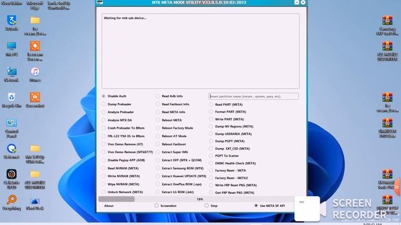
Task: Select Extract LG ROM (.kdz)
Action: [175, 192]
